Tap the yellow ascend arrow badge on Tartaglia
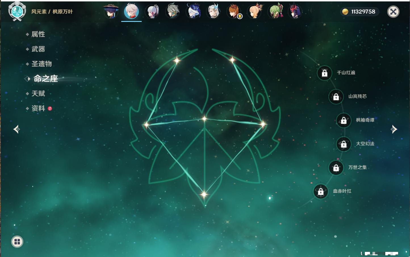The width and height of the screenshot is (410, 257). (x=240, y=16)
